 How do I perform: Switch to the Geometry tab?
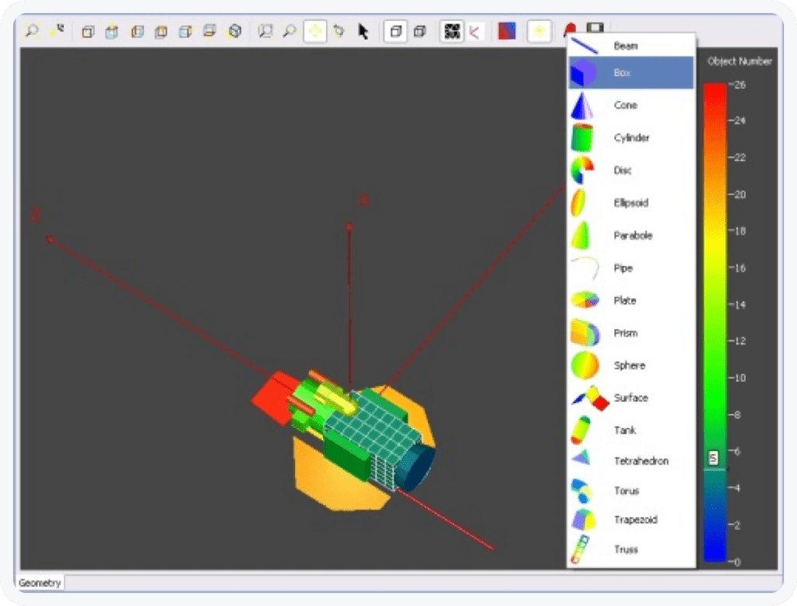click(39, 583)
